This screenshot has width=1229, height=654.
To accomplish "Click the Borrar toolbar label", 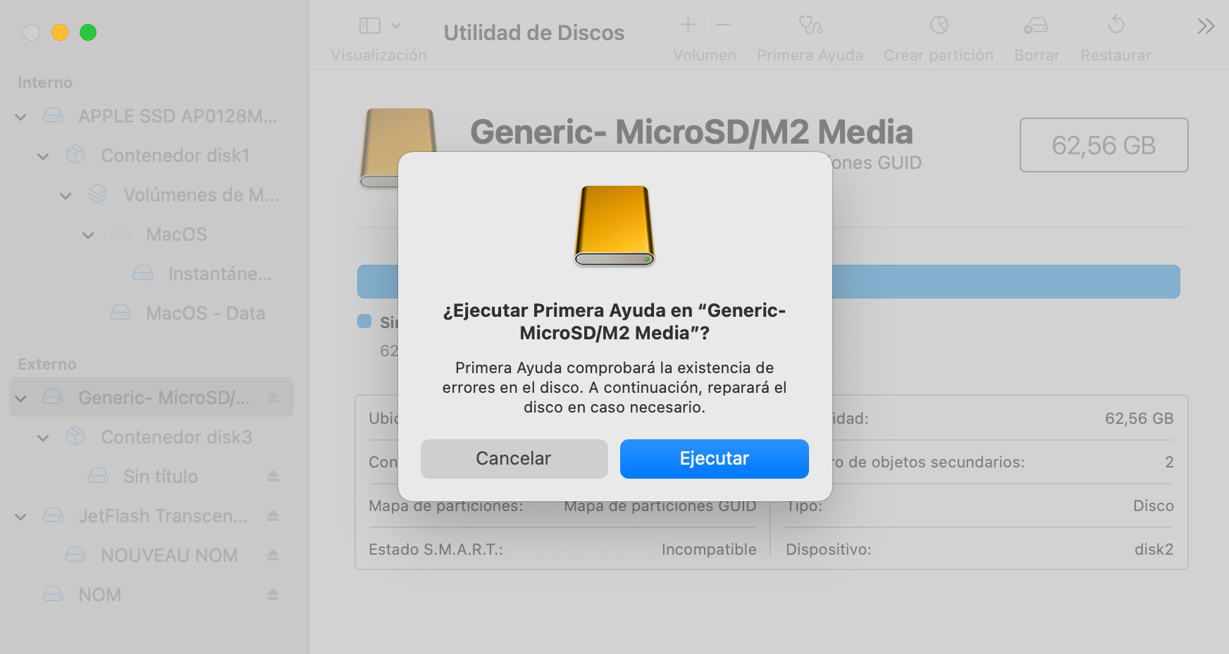I will click(1037, 55).
